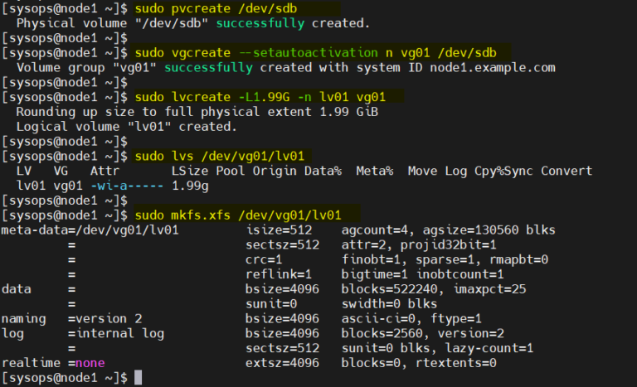Click the 'crc=1' value
The height and width of the screenshot is (387, 637).
tap(264, 259)
